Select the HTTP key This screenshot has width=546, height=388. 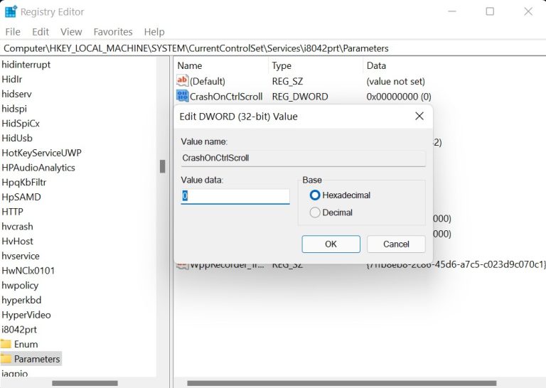pyautogui.click(x=12, y=212)
